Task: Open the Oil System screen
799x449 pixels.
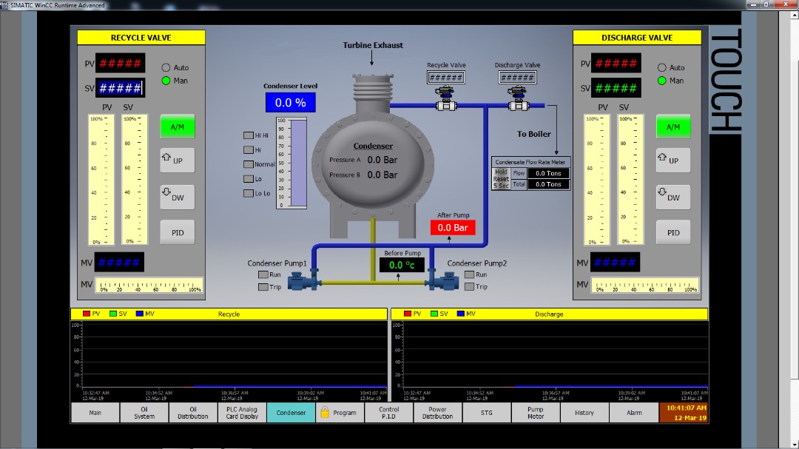Action: click(x=144, y=413)
